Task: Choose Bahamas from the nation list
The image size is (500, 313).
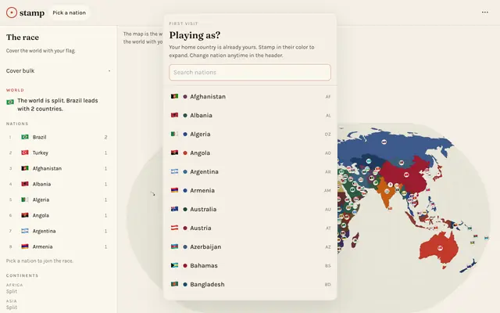Action: pyautogui.click(x=250, y=266)
